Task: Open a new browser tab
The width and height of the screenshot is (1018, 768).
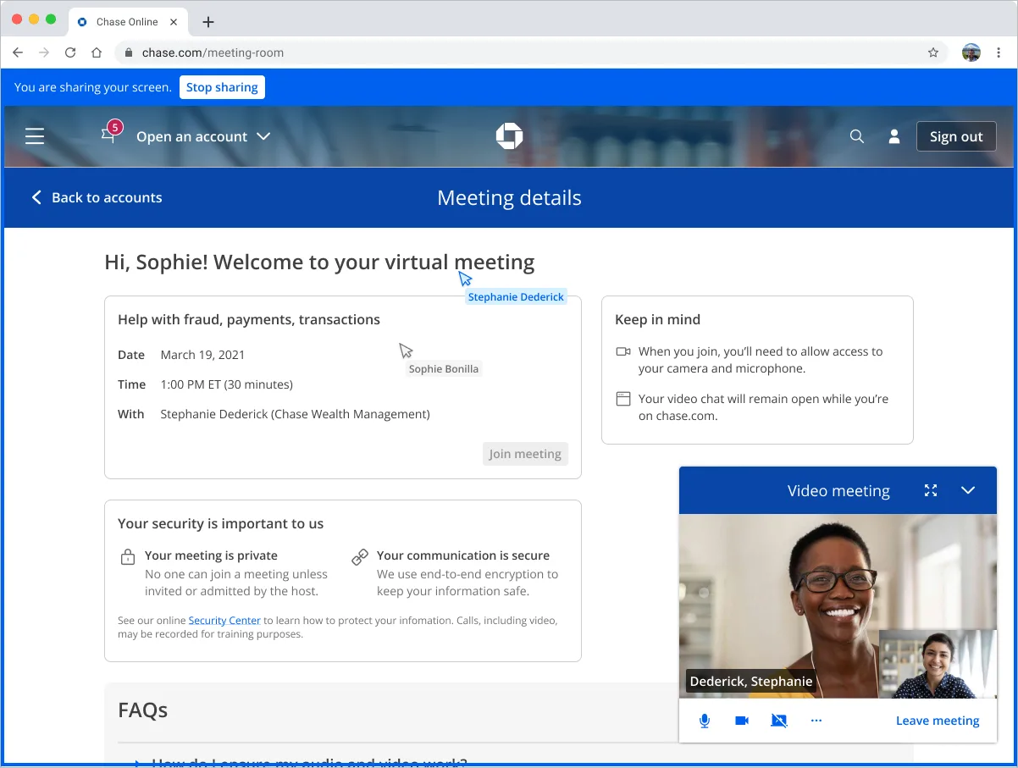Action: tap(208, 22)
